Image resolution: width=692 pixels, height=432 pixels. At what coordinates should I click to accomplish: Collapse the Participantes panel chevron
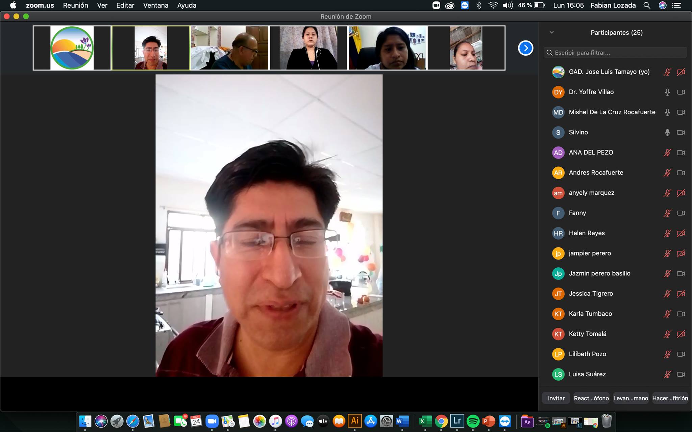click(x=552, y=32)
